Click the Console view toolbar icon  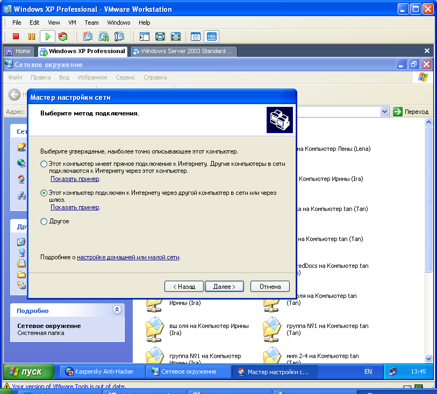[212, 37]
